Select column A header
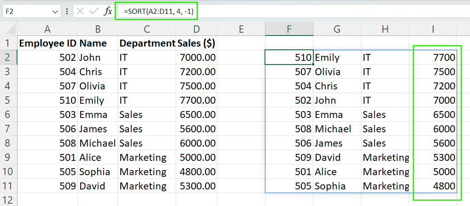 pos(47,29)
